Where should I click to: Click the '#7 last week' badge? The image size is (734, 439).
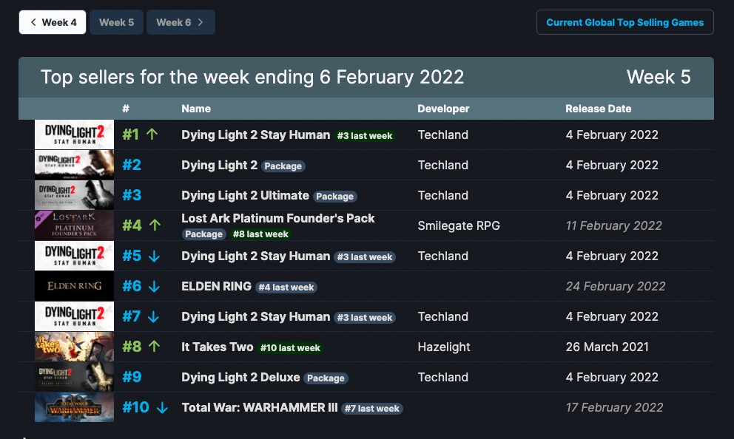[x=372, y=408]
